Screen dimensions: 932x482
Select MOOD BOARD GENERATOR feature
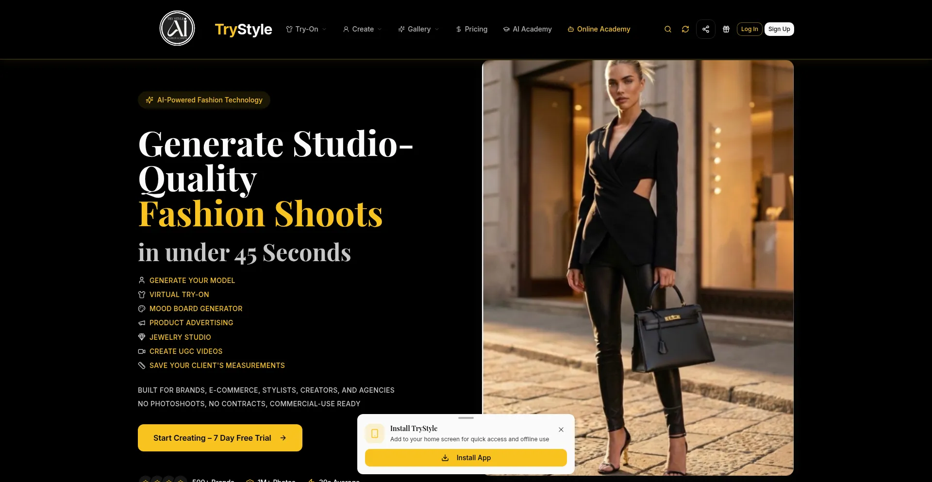196,309
